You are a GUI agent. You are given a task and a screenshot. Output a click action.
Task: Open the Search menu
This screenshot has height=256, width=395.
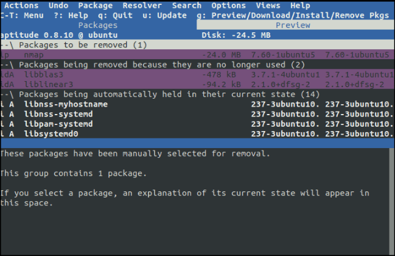pos(186,5)
